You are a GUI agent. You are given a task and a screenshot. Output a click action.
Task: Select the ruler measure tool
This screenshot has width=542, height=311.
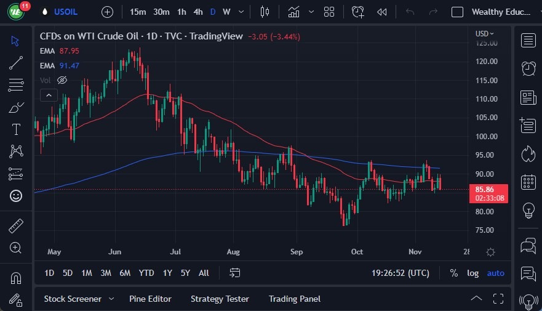tap(16, 226)
